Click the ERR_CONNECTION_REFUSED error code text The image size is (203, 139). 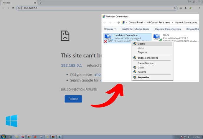tap(79, 90)
